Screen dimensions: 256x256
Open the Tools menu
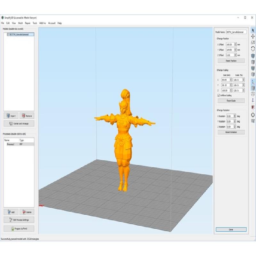(35, 23)
